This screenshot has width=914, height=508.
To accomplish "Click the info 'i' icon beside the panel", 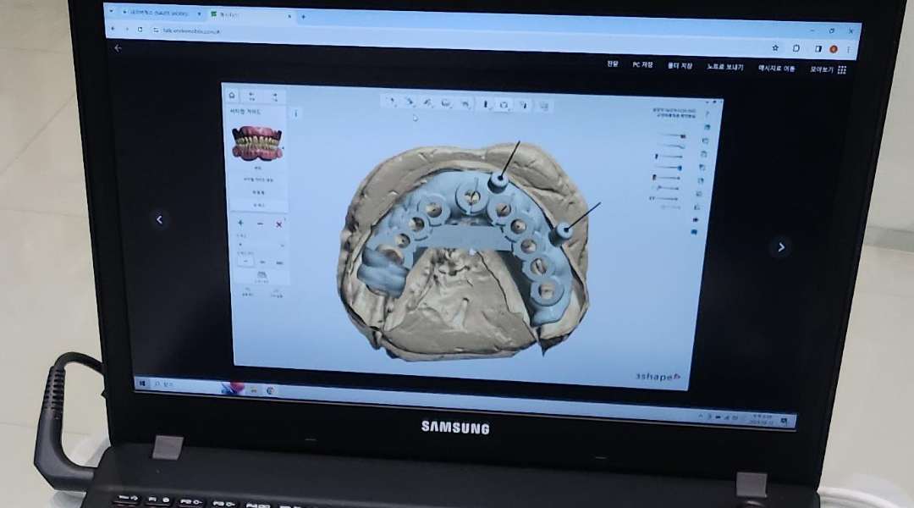I will [295, 113].
